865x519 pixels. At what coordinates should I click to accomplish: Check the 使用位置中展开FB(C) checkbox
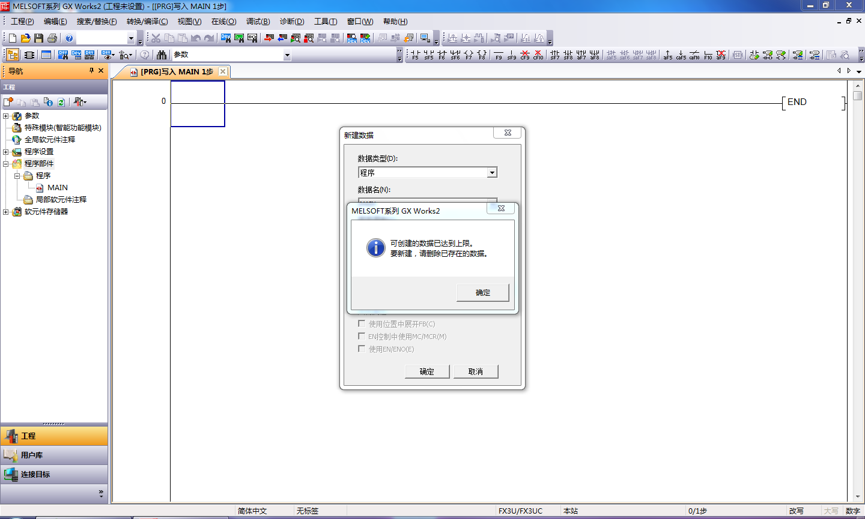[362, 323]
